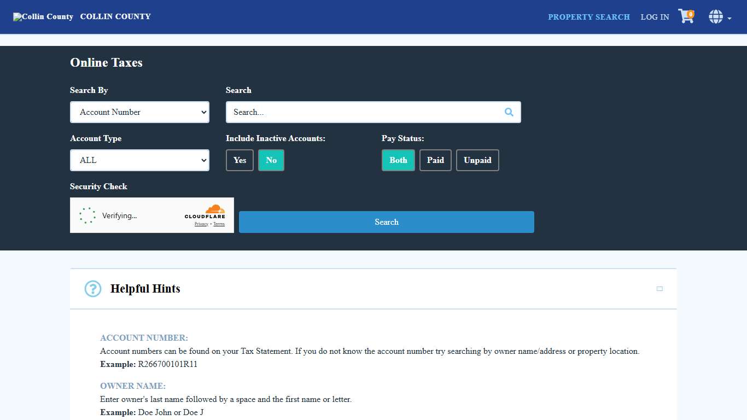Expand the language dropdown caret
747x420 pixels.
[730, 19]
